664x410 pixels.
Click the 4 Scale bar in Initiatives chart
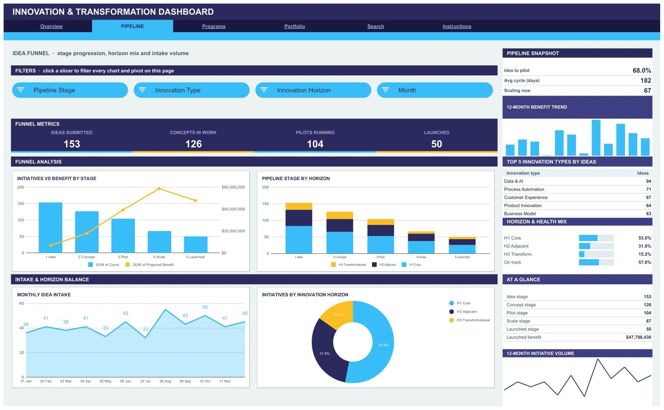tap(159, 242)
